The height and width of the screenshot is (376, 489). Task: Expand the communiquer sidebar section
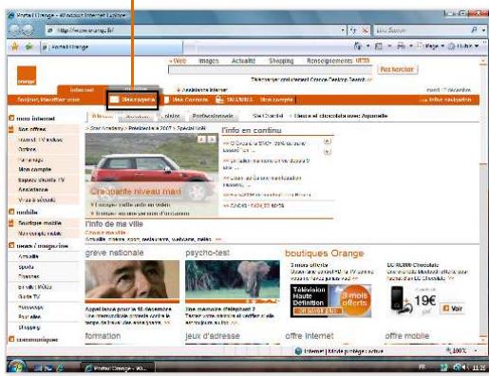(11, 339)
